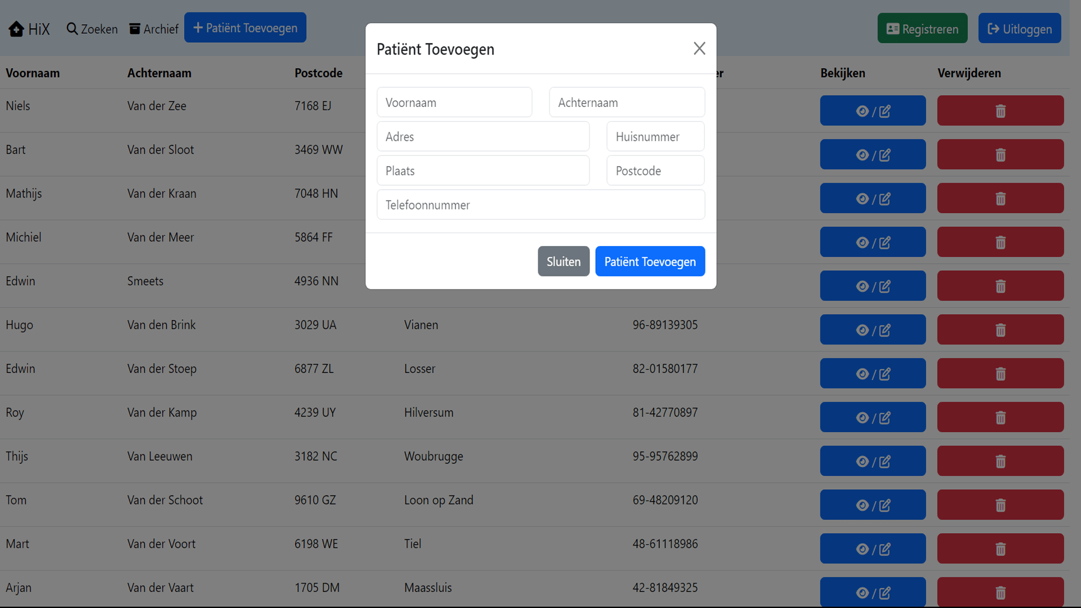
Task: View/edit patient Mart Van der Voort
Action: 873,549
